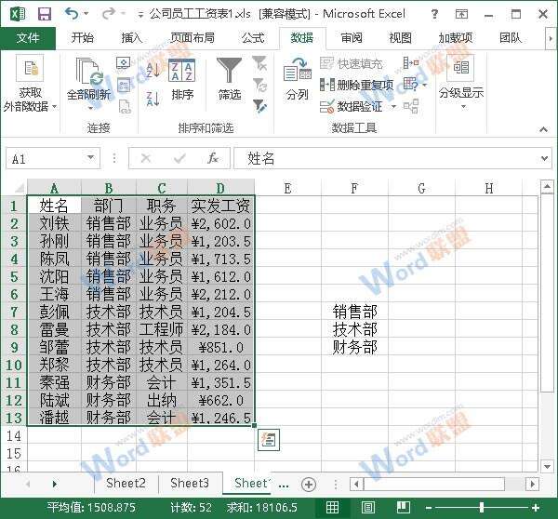This screenshot has width=558, height=519.
Task: Click the Relationships icon in 数据工具
Action: (x=411, y=106)
